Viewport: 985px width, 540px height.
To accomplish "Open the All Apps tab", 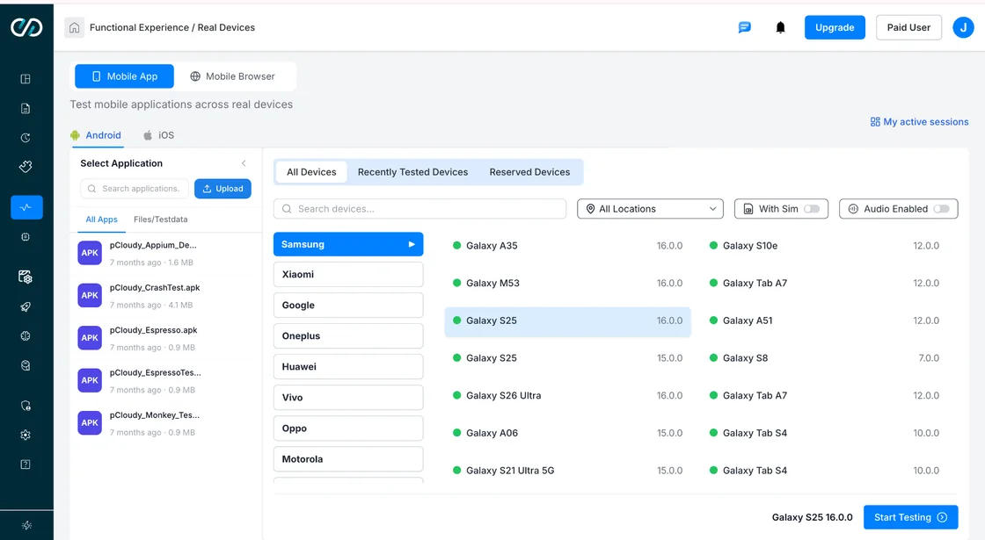I will (102, 220).
